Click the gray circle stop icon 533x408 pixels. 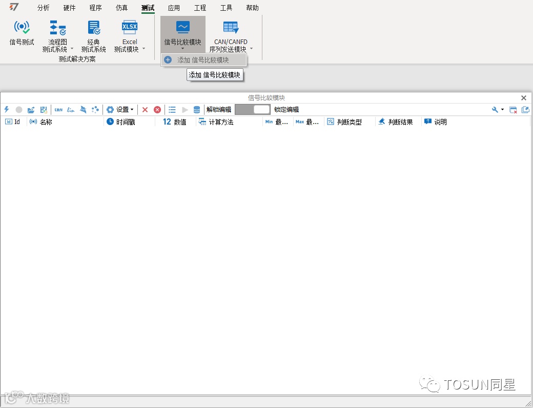pos(19,110)
